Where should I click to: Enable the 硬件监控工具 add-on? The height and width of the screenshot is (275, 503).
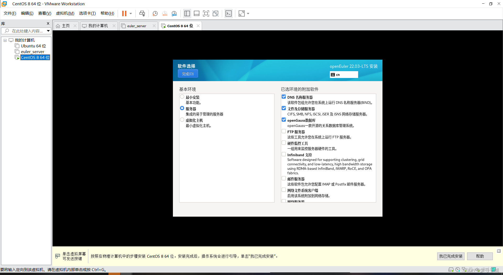(x=284, y=143)
